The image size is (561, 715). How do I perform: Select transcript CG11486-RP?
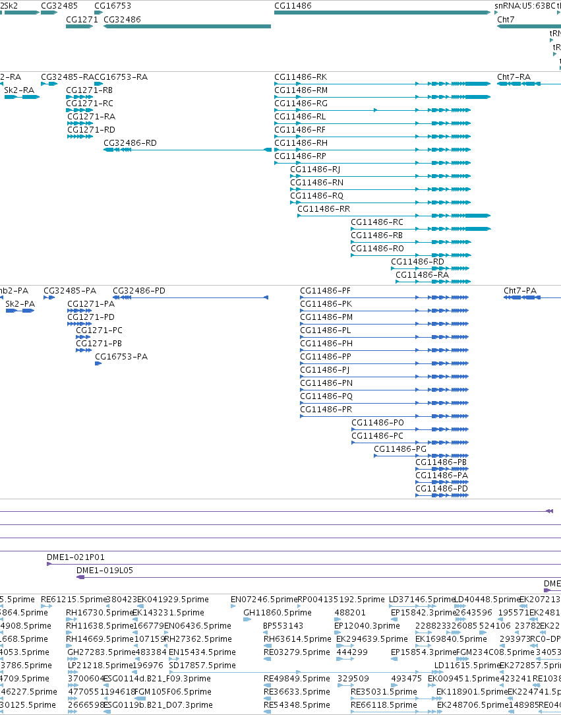(301, 156)
